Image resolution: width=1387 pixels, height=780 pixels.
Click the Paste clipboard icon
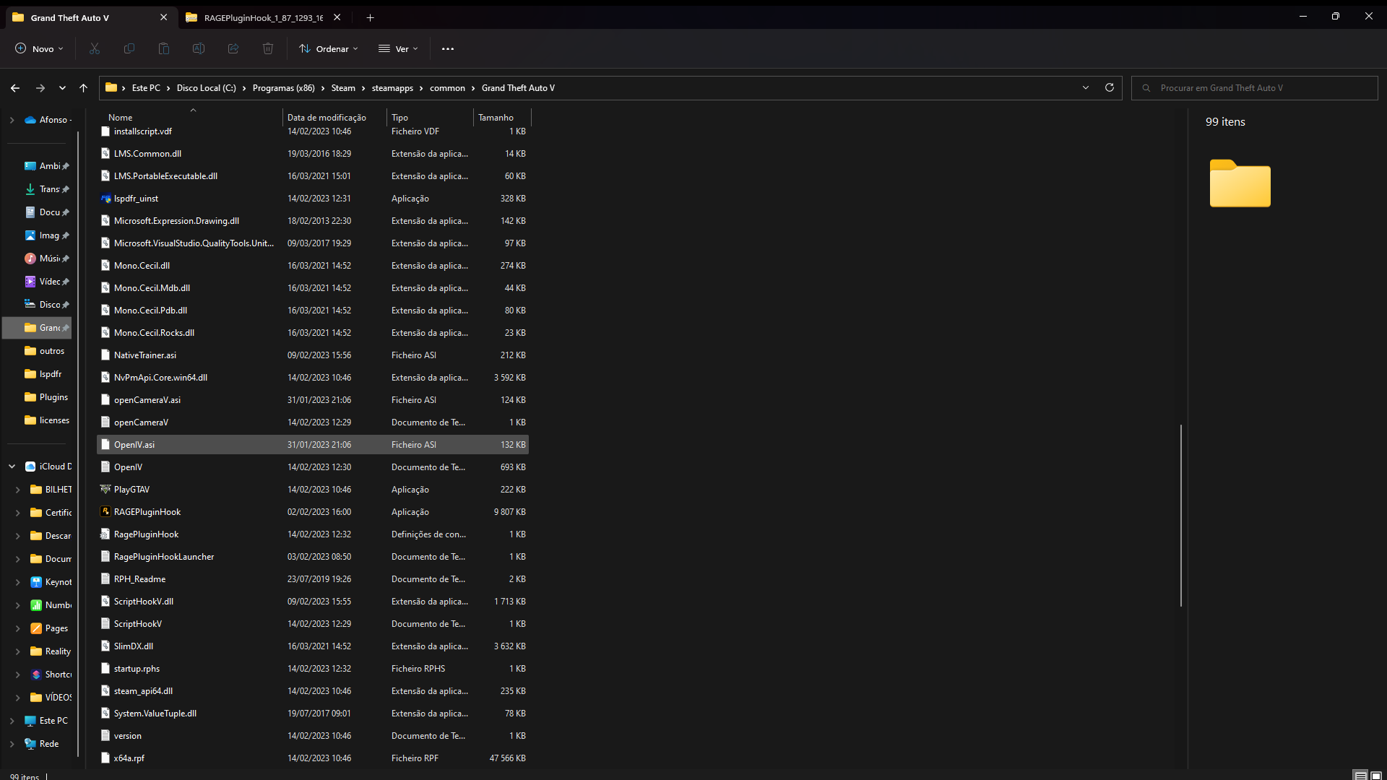pos(164,48)
